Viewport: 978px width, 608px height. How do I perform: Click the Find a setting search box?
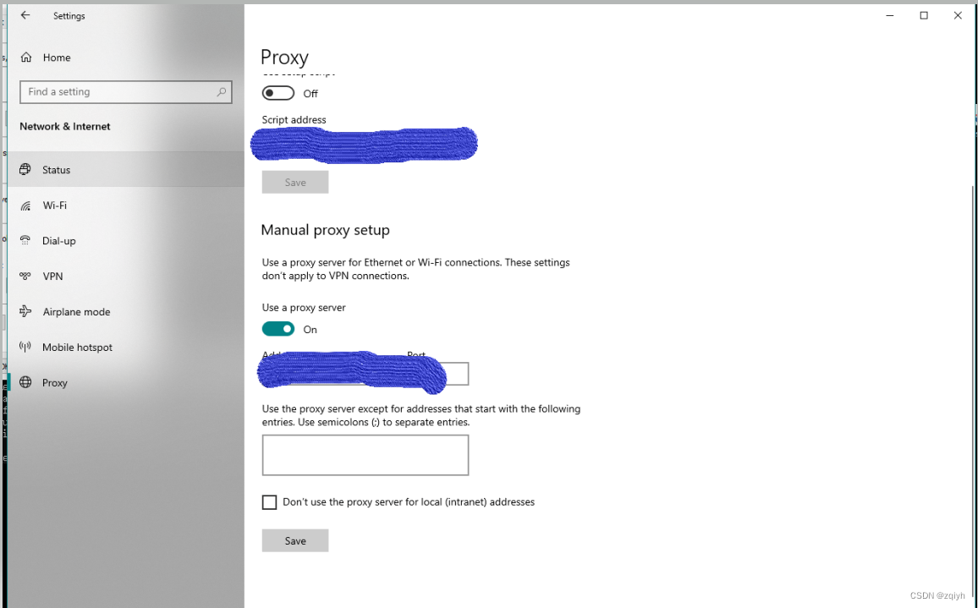pyautogui.click(x=126, y=91)
